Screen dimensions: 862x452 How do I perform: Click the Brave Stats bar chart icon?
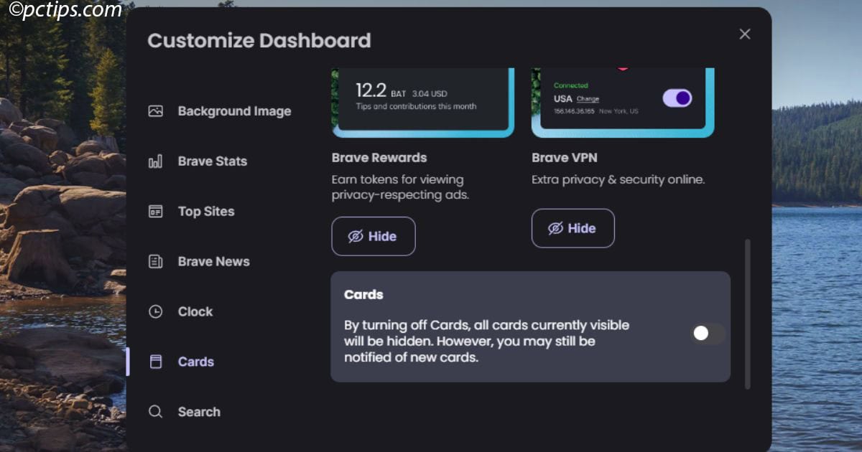[155, 161]
